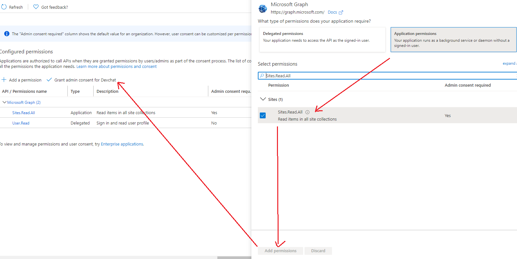The width and height of the screenshot is (517, 259).
Task: Click the Microsoft Graph logo icon
Action: [x=263, y=8]
